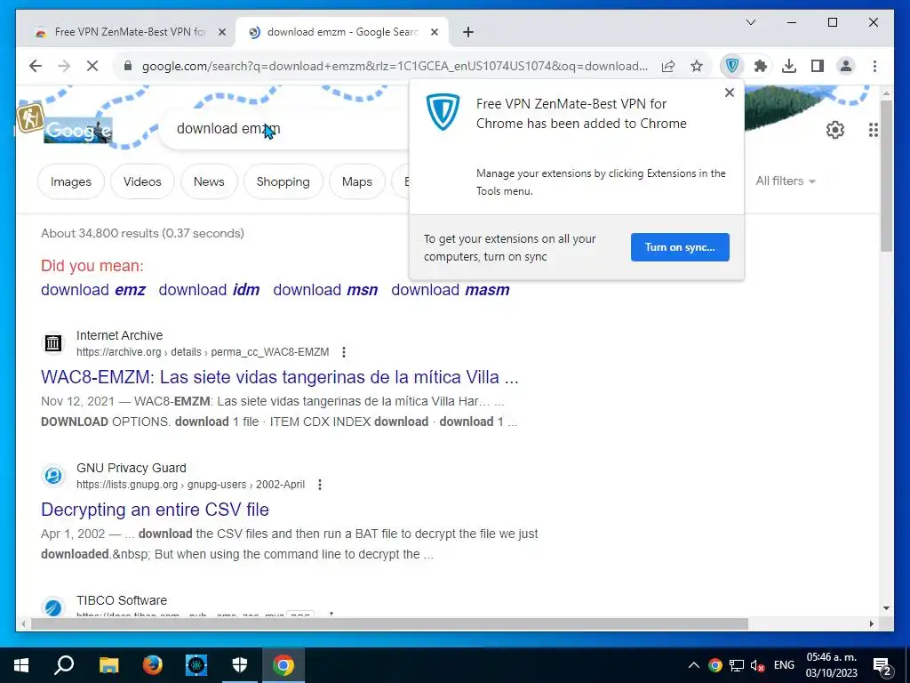More options for Internet Archive result
910x683 pixels.
344,352
